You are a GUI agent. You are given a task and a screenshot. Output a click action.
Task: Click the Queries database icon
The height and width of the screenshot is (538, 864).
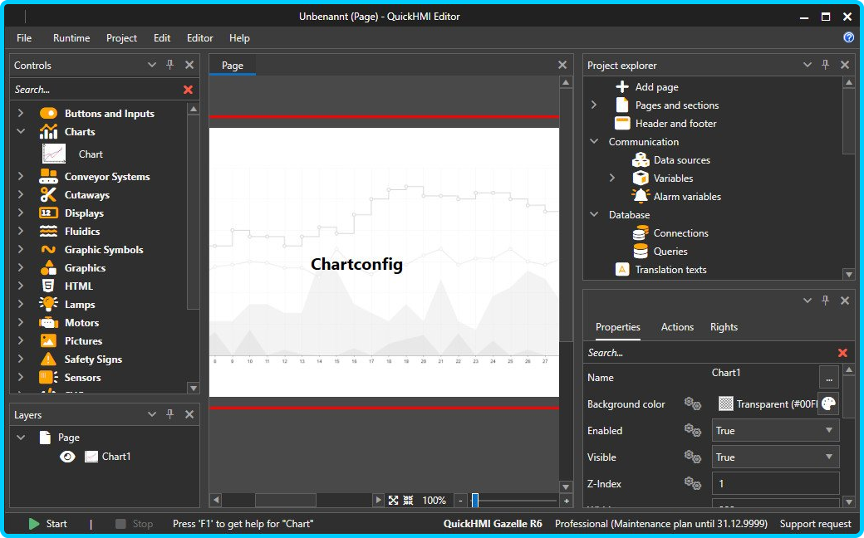(x=641, y=252)
